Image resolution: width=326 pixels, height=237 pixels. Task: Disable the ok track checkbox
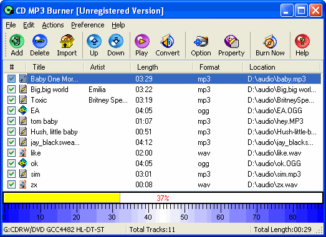pyautogui.click(x=11, y=164)
